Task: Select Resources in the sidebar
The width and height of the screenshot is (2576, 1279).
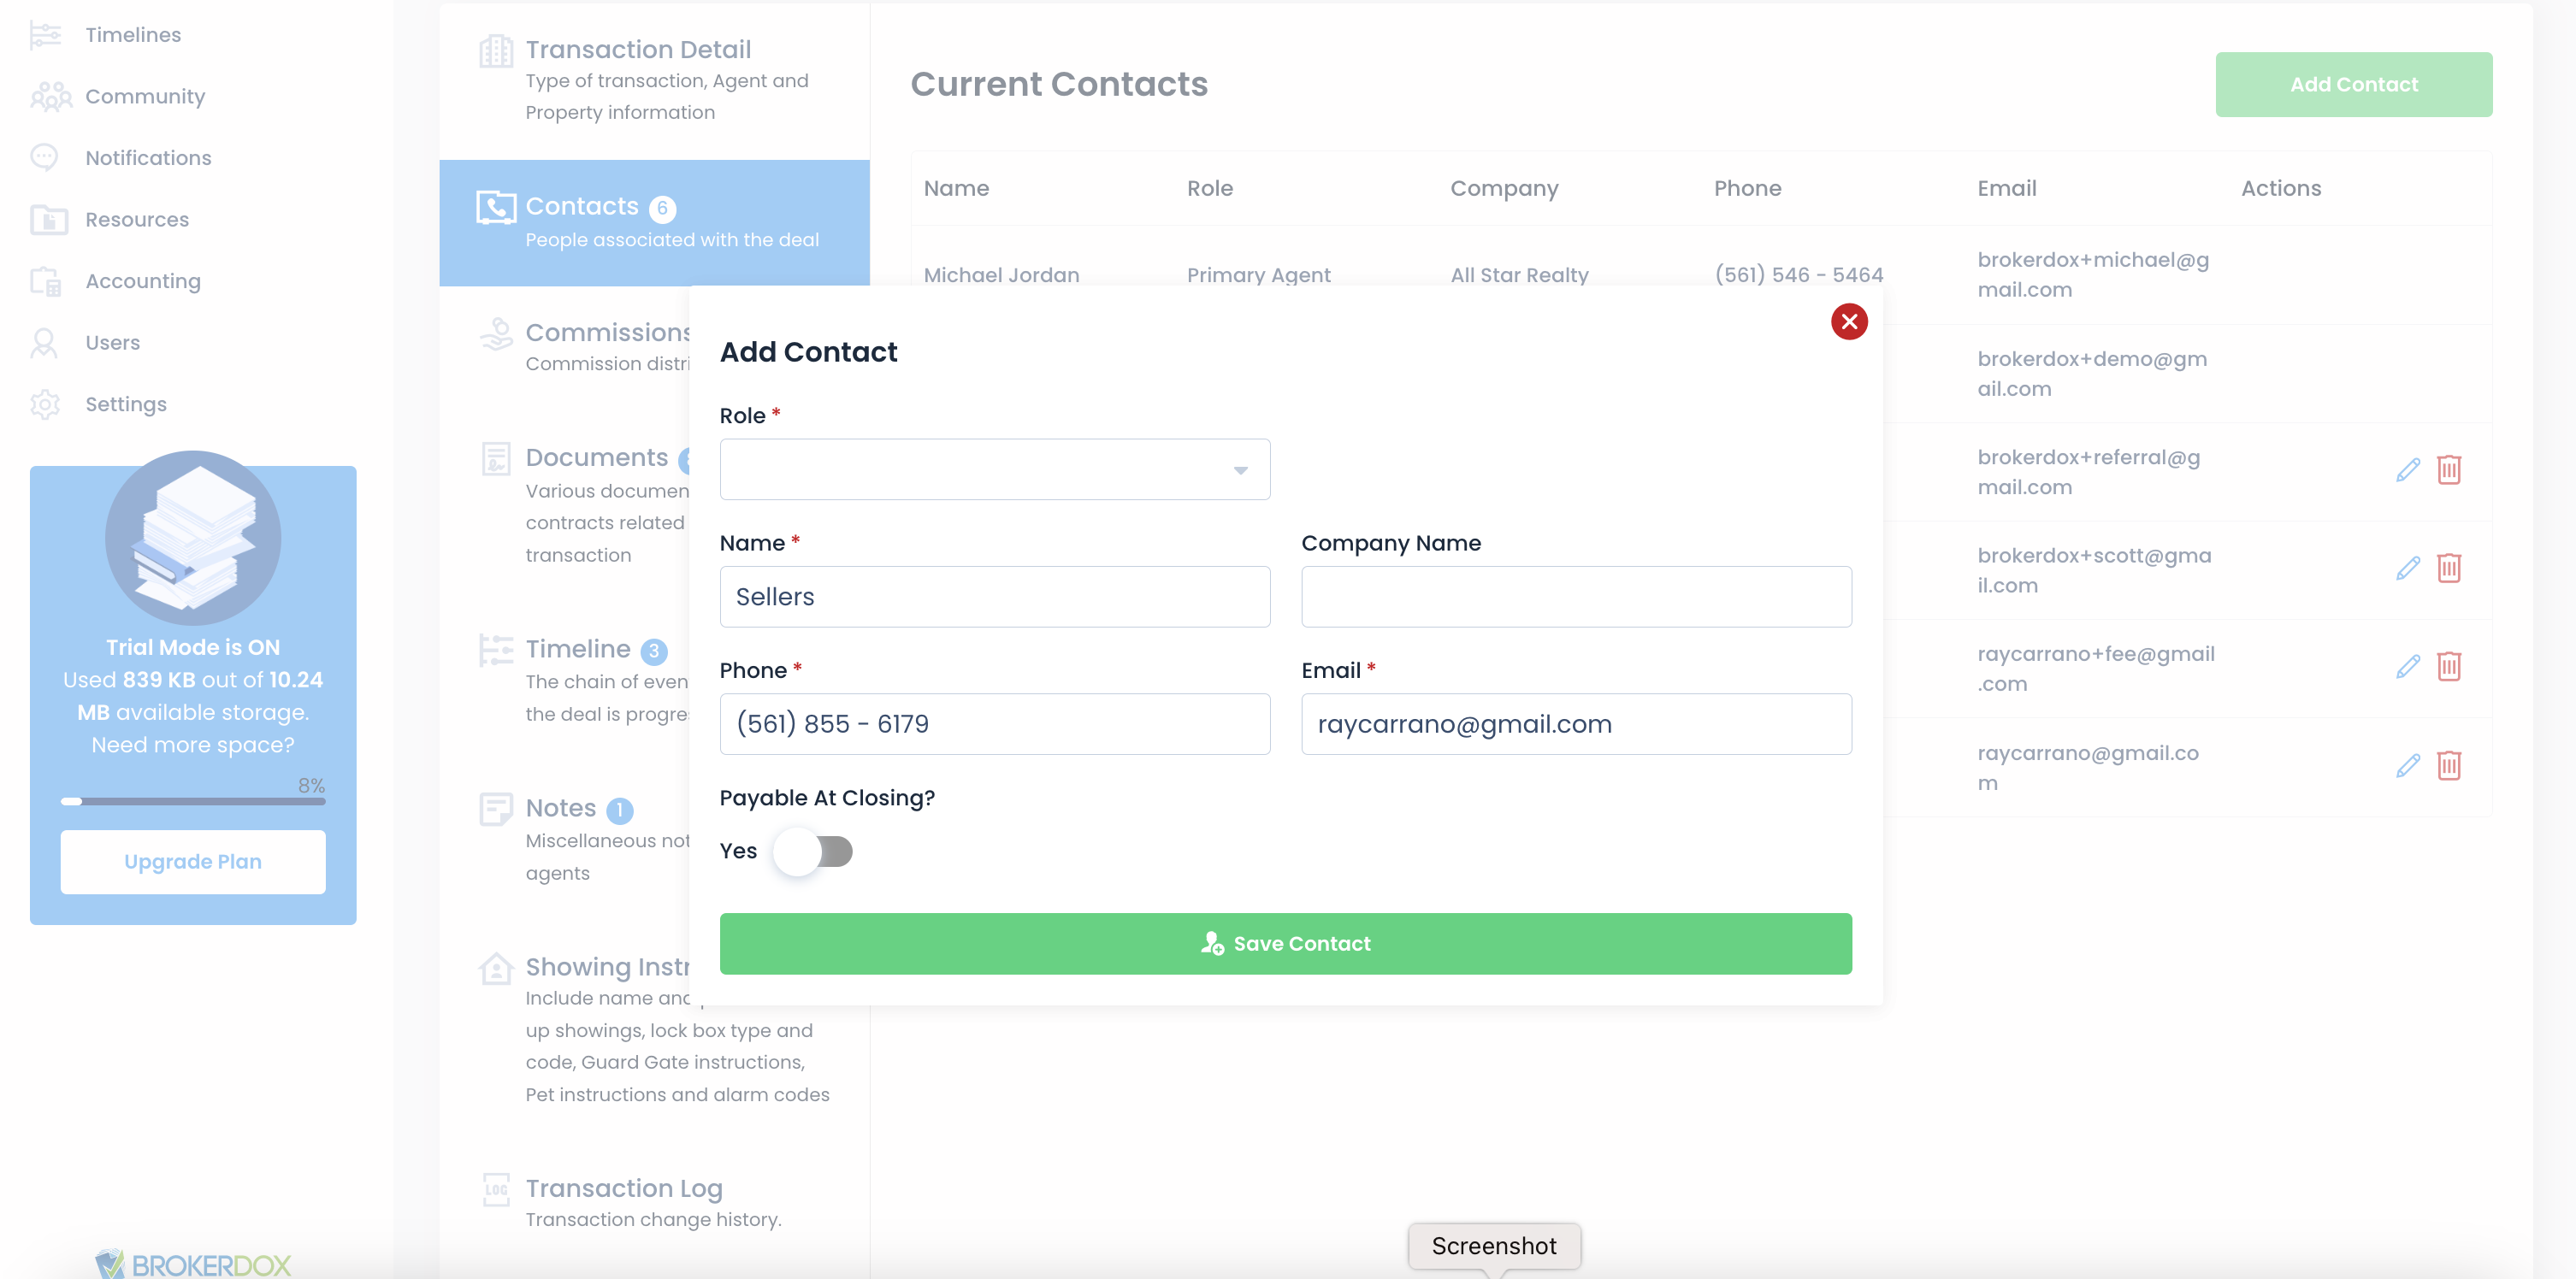Action: coord(137,220)
